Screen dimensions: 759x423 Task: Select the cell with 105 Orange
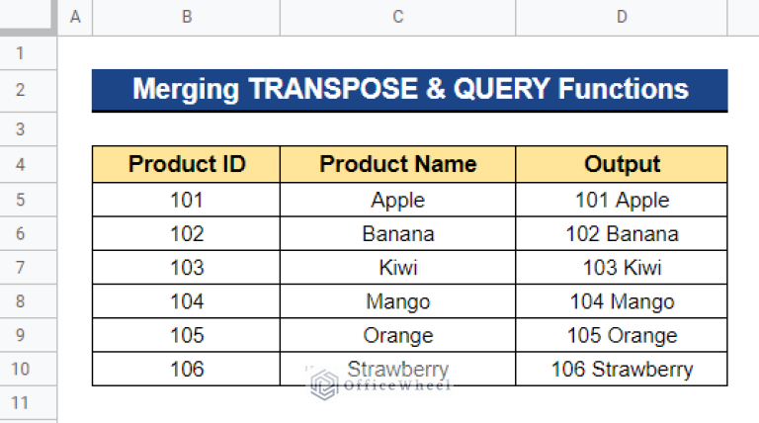click(622, 335)
